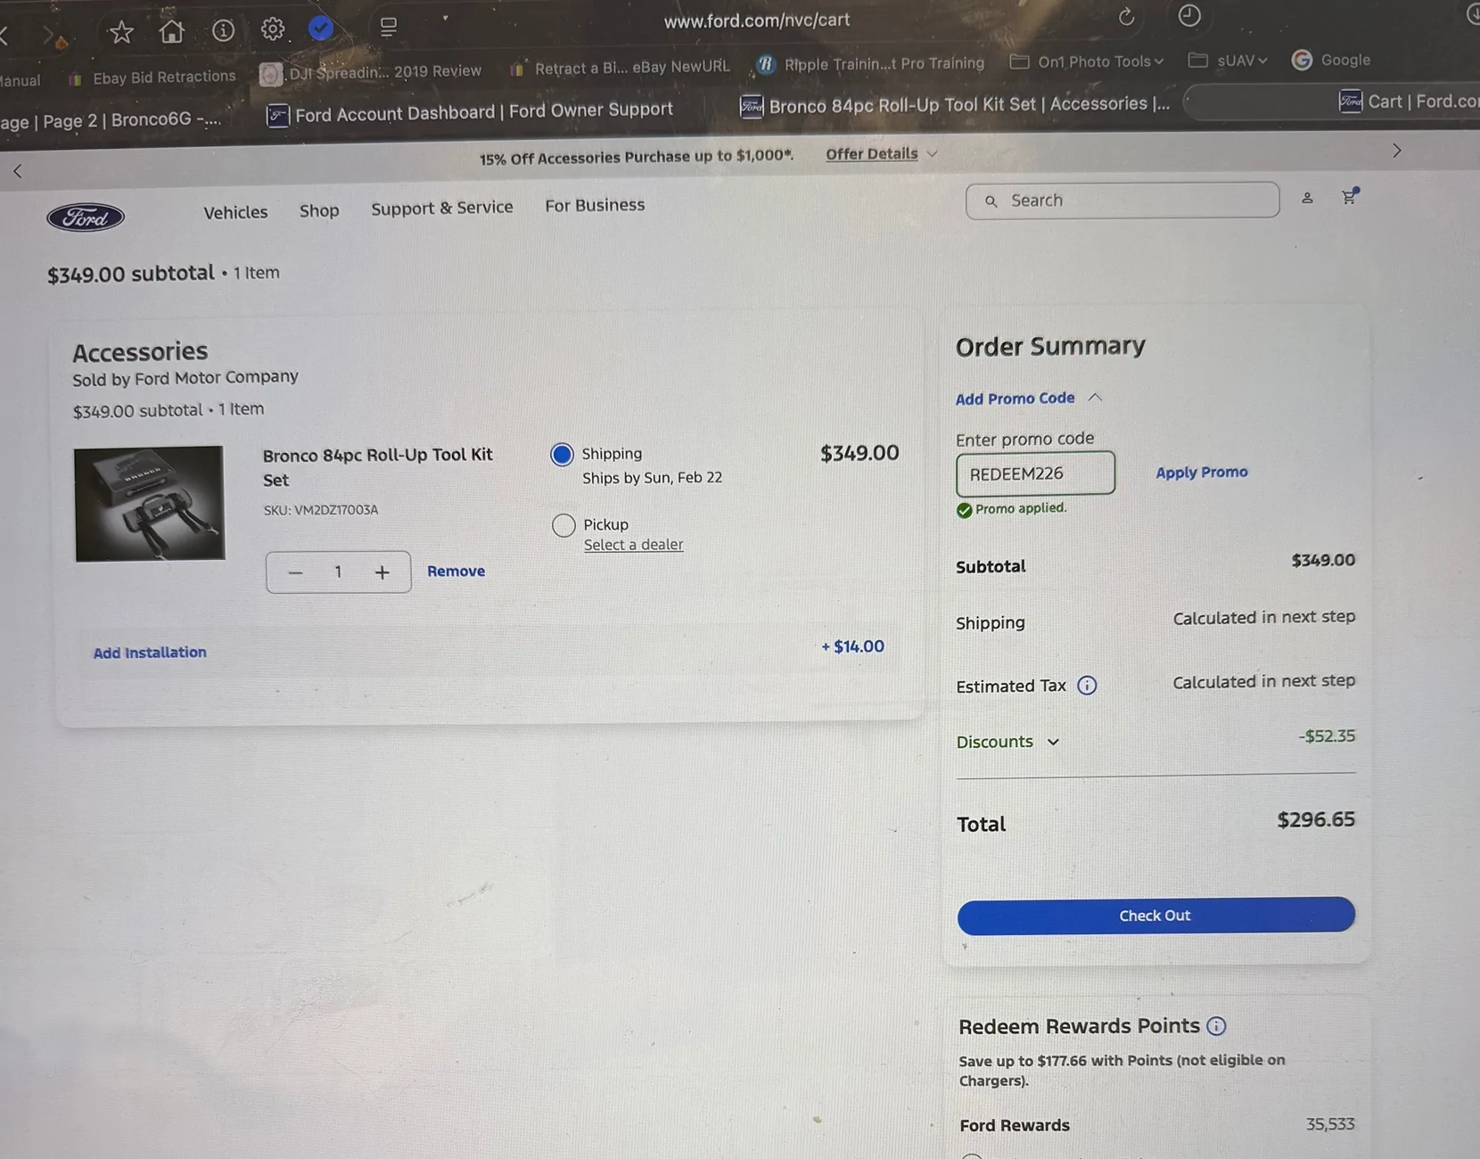
Task: Switch to Ford Account Dashboard tab
Action: pyautogui.click(x=471, y=111)
